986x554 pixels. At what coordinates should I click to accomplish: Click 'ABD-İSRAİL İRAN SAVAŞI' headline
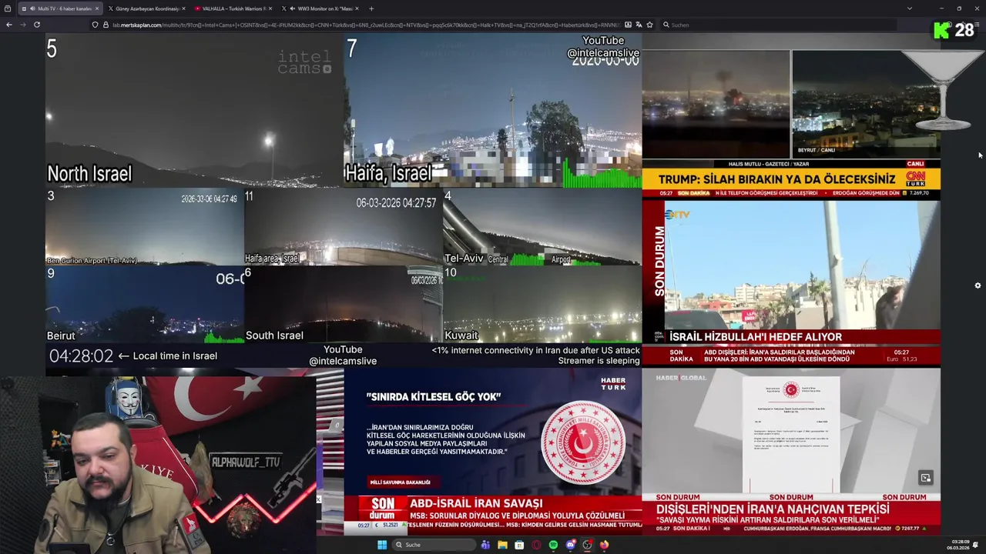click(x=476, y=503)
